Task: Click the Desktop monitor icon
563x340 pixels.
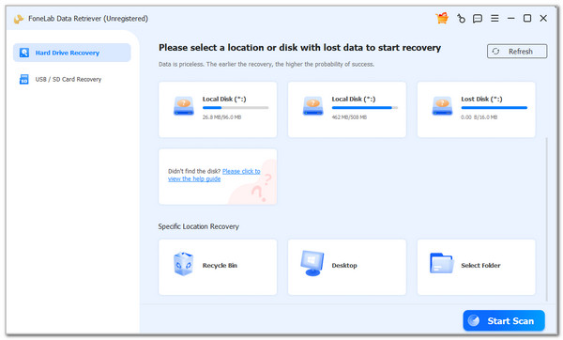Action: (x=312, y=263)
